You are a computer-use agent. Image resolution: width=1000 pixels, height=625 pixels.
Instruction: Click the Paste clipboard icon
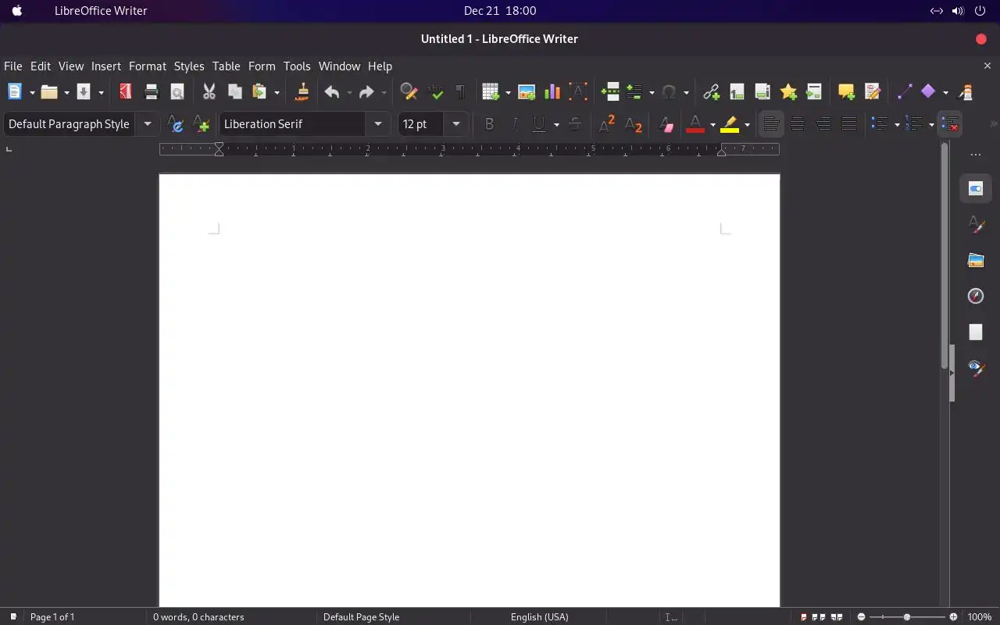[259, 92]
